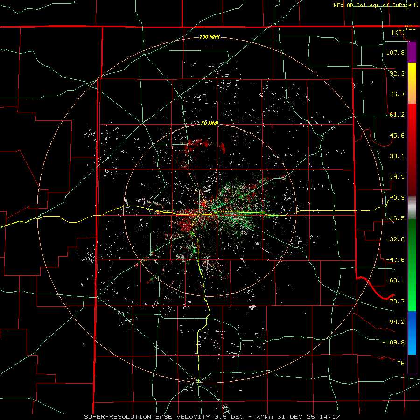Click the -16.5 legend value
The height and width of the screenshot is (420, 420).
point(395,218)
